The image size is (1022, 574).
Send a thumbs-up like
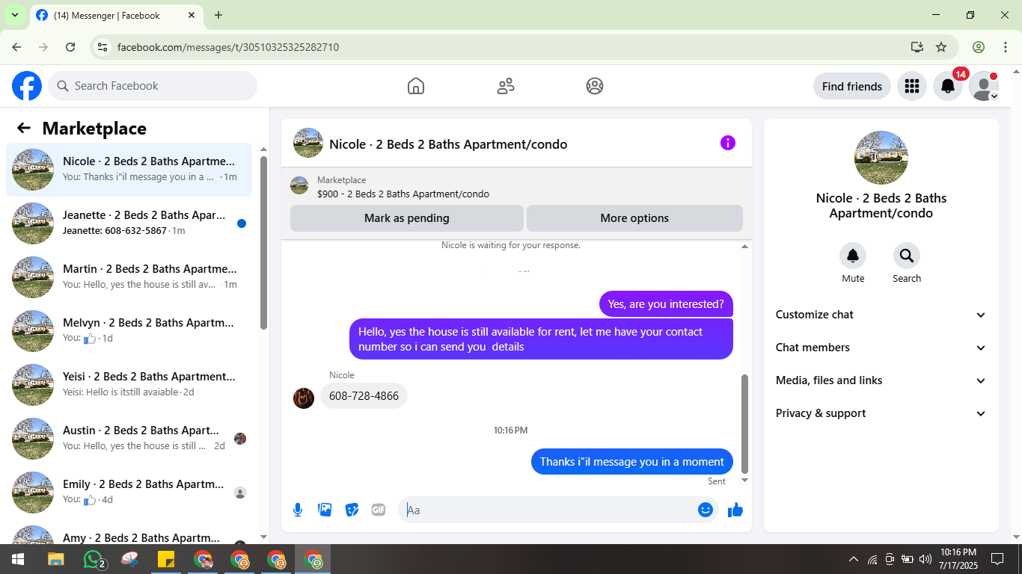(x=735, y=510)
